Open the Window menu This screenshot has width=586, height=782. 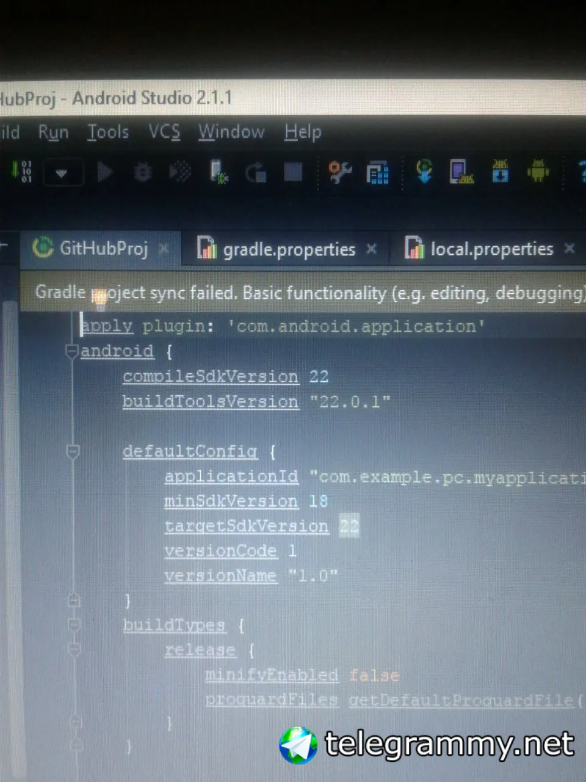[x=231, y=132]
